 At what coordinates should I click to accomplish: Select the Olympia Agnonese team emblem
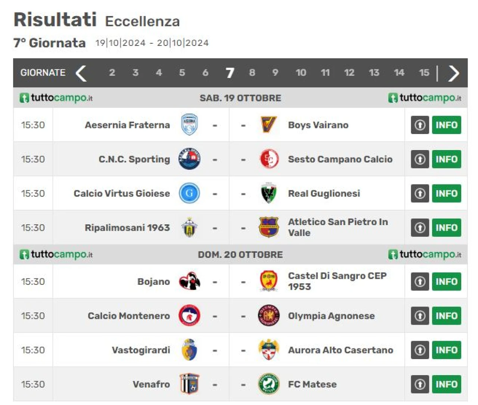tap(269, 316)
